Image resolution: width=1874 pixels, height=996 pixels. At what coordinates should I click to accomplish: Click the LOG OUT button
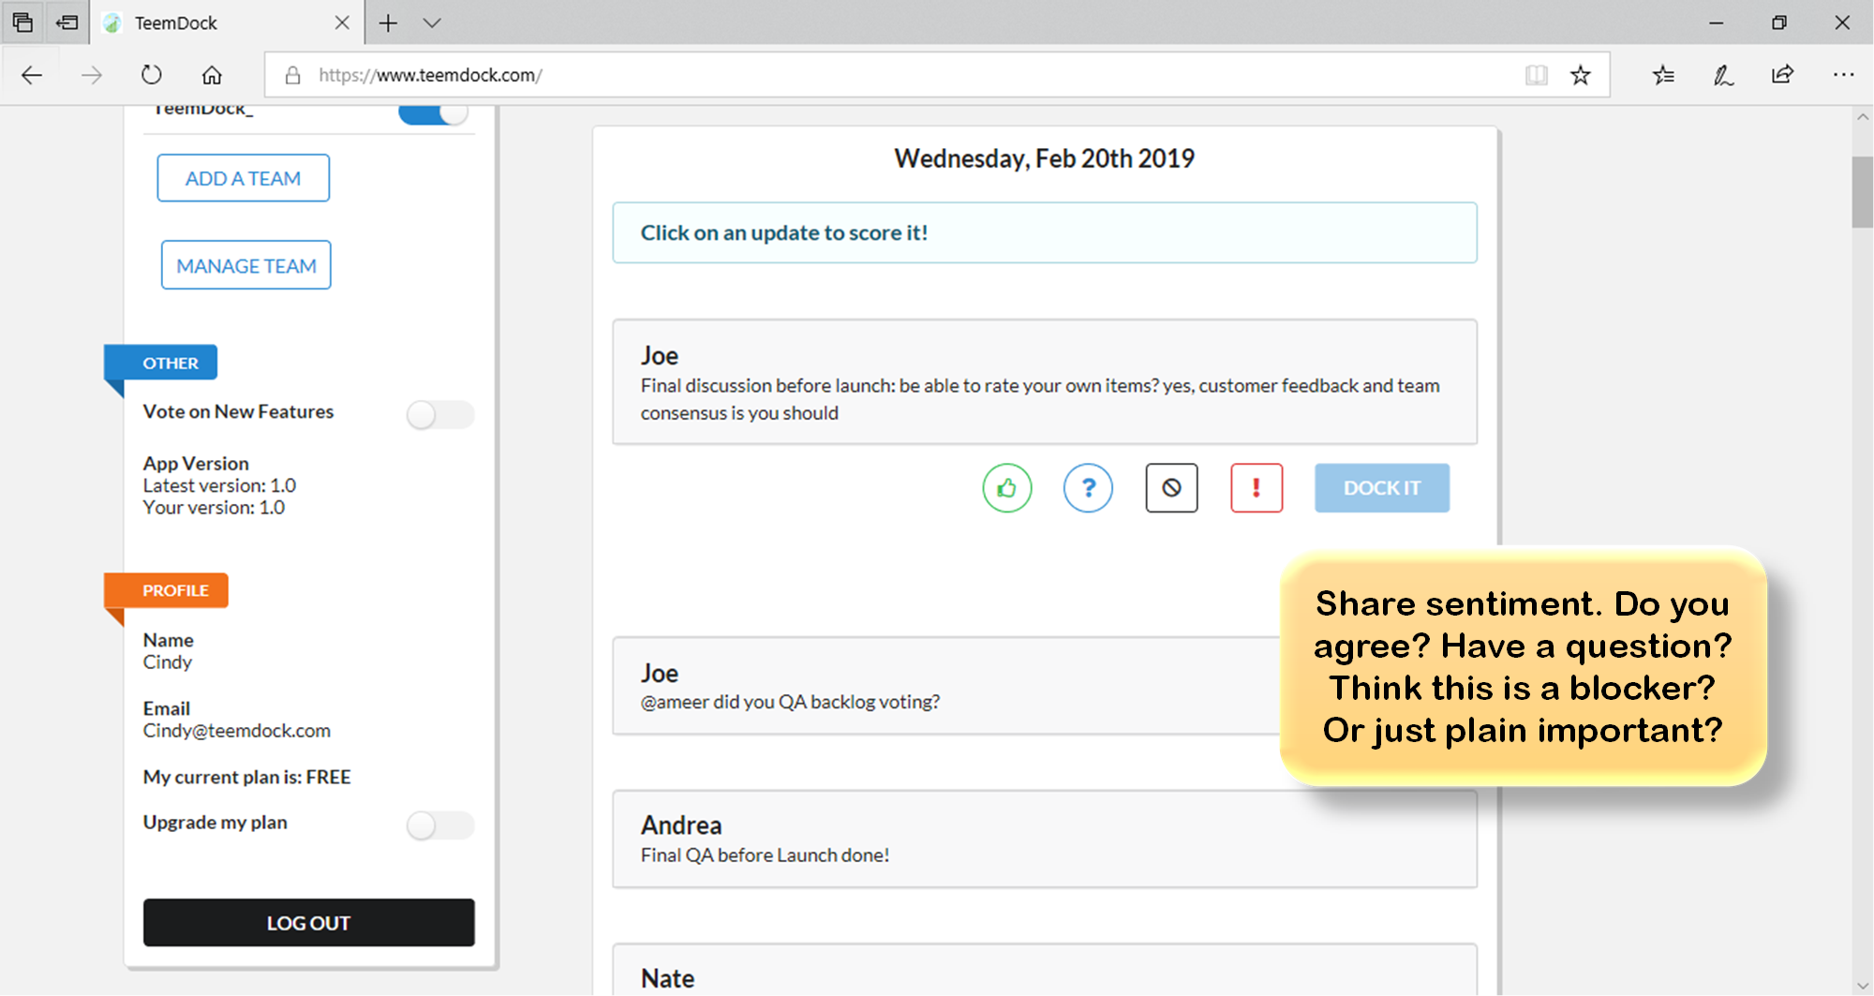tap(308, 923)
